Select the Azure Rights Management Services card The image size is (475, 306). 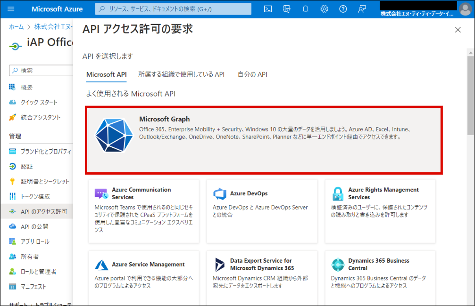(x=380, y=211)
